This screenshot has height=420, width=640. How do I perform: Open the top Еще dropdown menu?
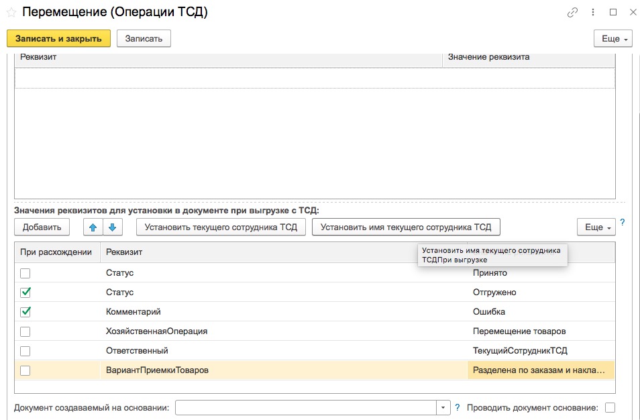[613, 39]
